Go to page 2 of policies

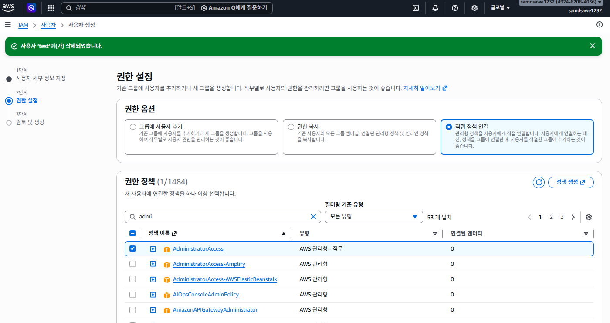click(551, 217)
